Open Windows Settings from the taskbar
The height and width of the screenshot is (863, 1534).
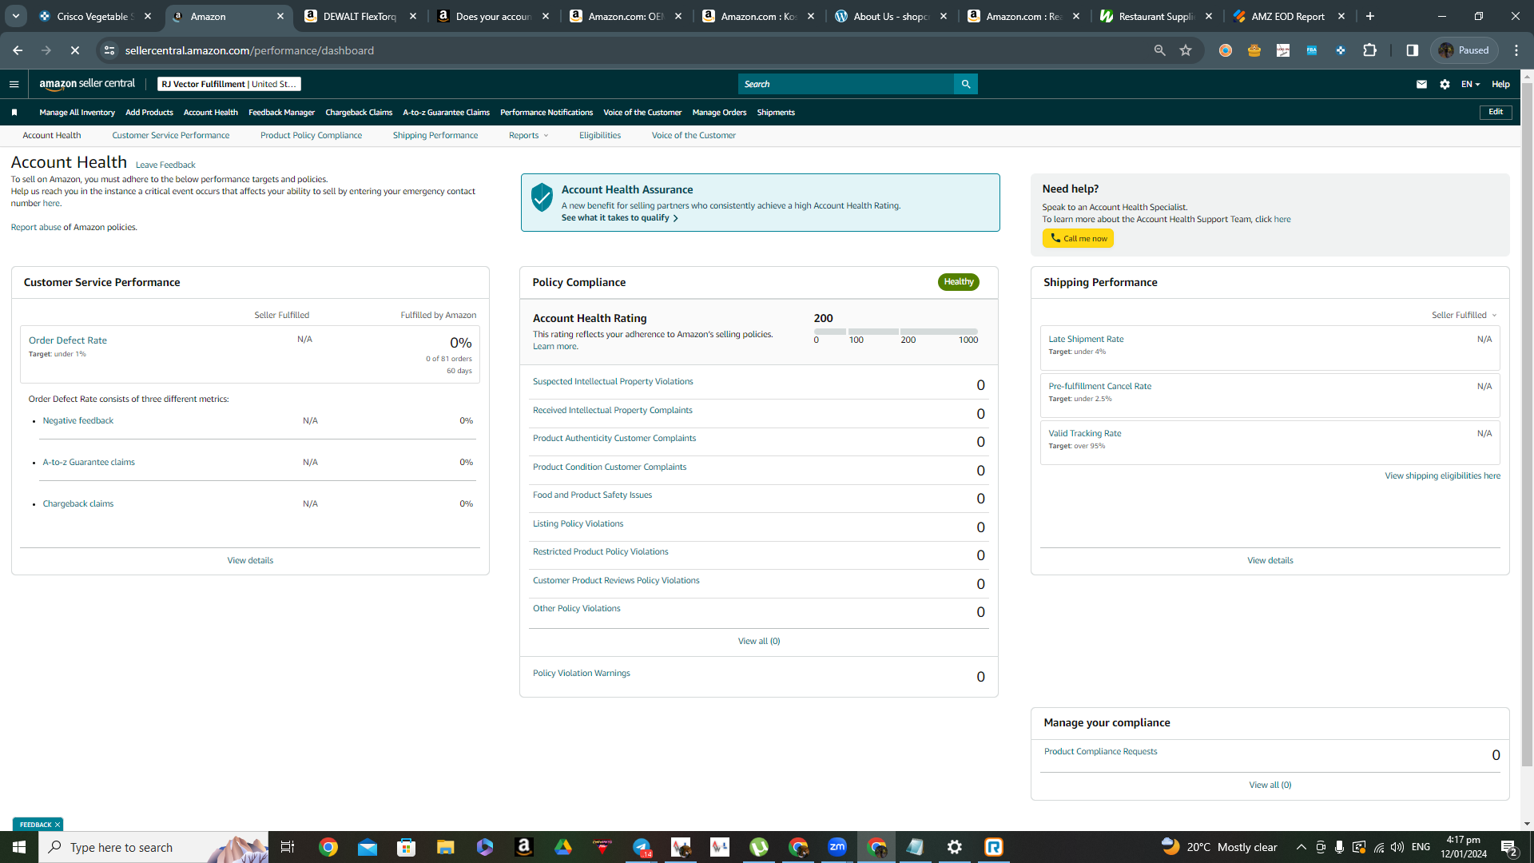(x=955, y=847)
